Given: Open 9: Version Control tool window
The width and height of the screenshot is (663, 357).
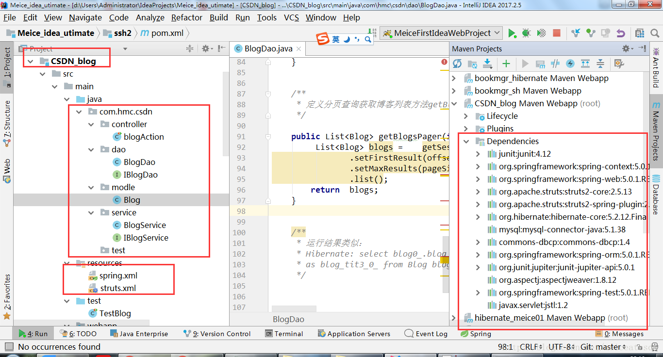Looking at the screenshot, I should pos(217,334).
